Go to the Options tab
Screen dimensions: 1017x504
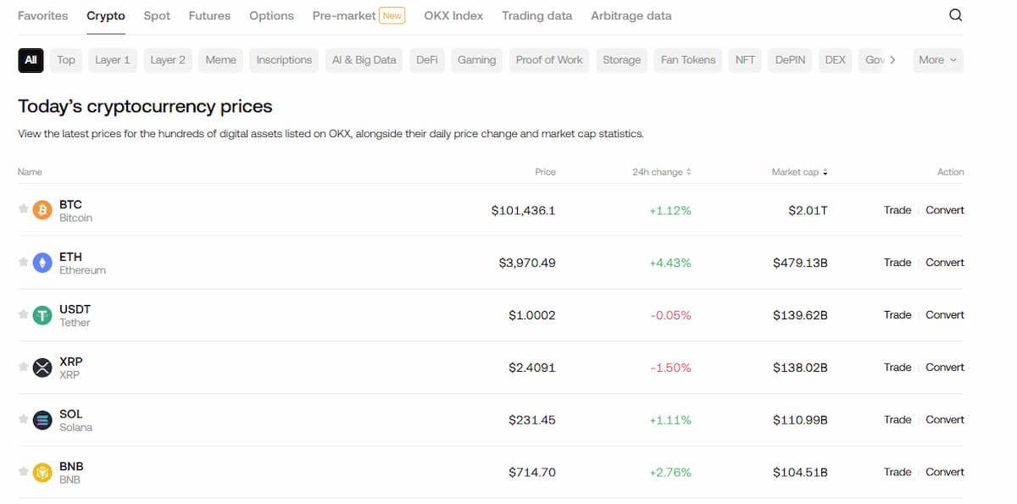pyautogui.click(x=271, y=15)
